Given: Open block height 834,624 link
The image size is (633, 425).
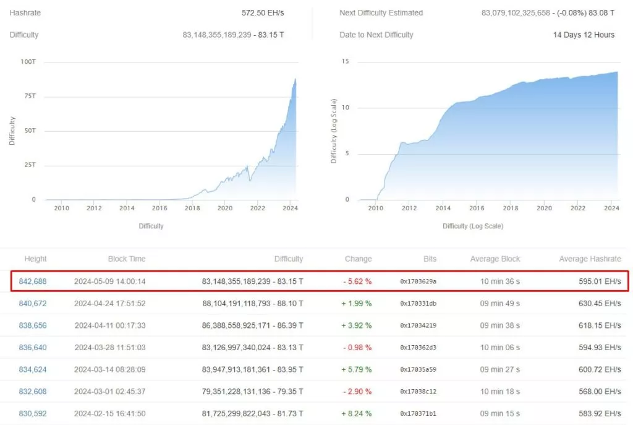Looking at the screenshot, I should coord(33,369).
